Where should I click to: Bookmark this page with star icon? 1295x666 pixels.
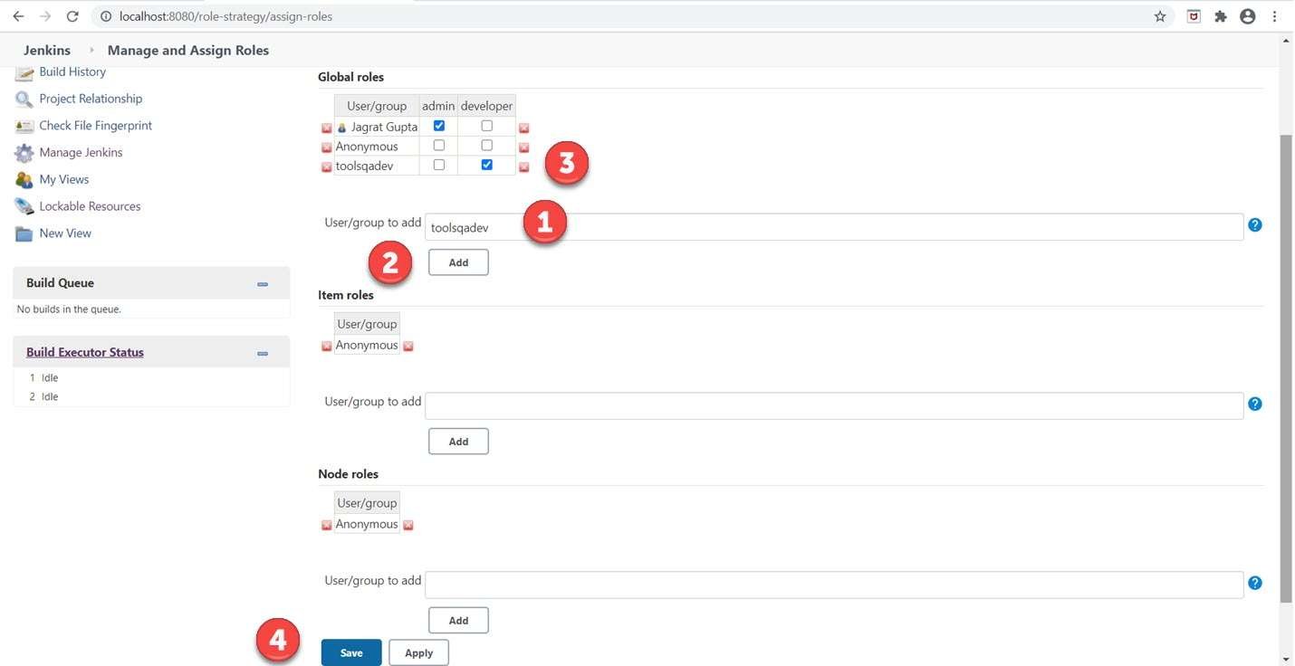tap(1160, 16)
